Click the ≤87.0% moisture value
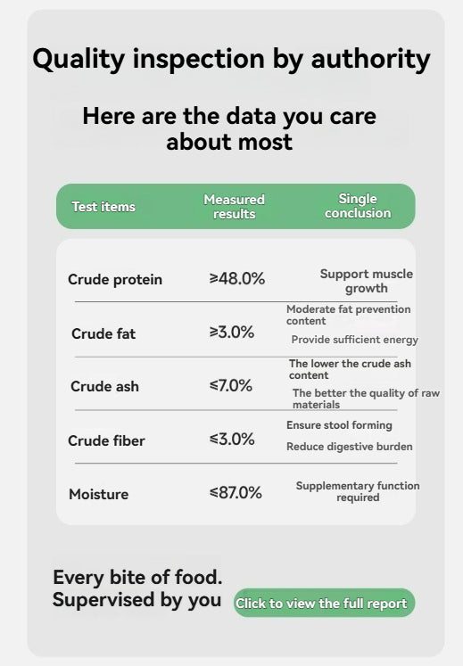Image resolution: width=463 pixels, height=666 pixels. (236, 492)
